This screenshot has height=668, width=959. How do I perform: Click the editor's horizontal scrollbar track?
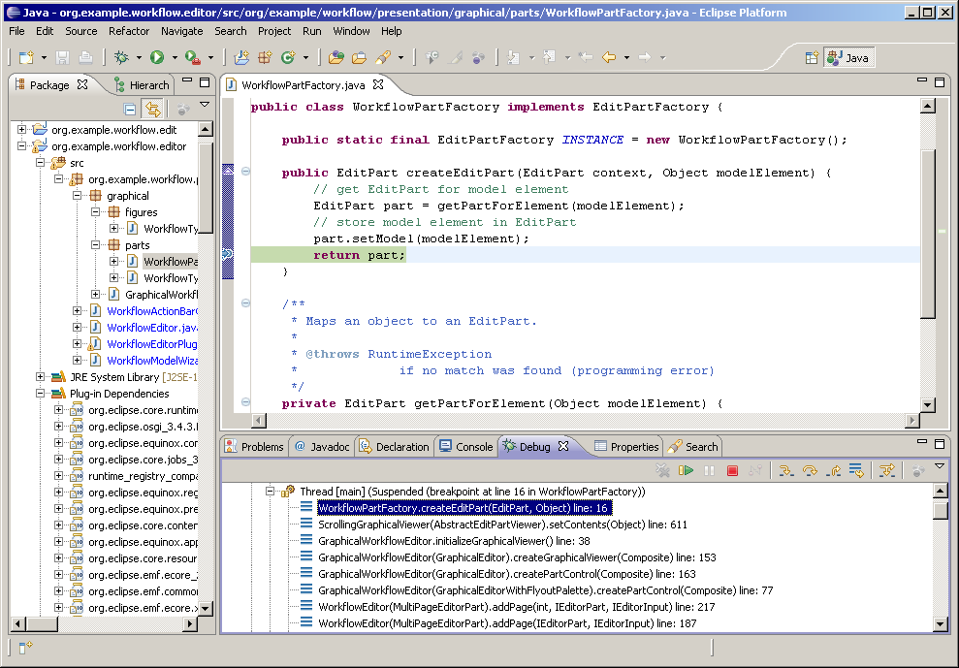click(x=582, y=421)
